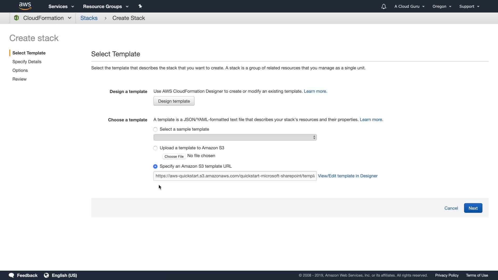Open the sample template dropdown list
The image size is (498, 280).
click(235, 137)
